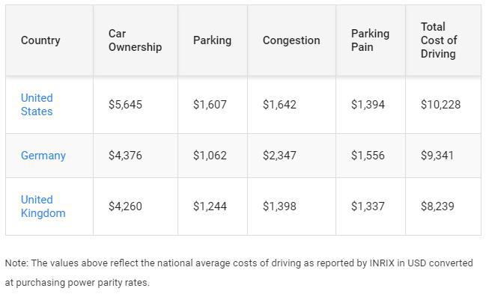Click Germany's $2,347 congestion value
This screenshot has height=294, width=486.
(279, 155)
